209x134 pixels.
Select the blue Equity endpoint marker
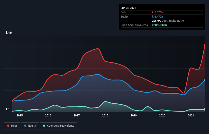[x=205, y=80]
